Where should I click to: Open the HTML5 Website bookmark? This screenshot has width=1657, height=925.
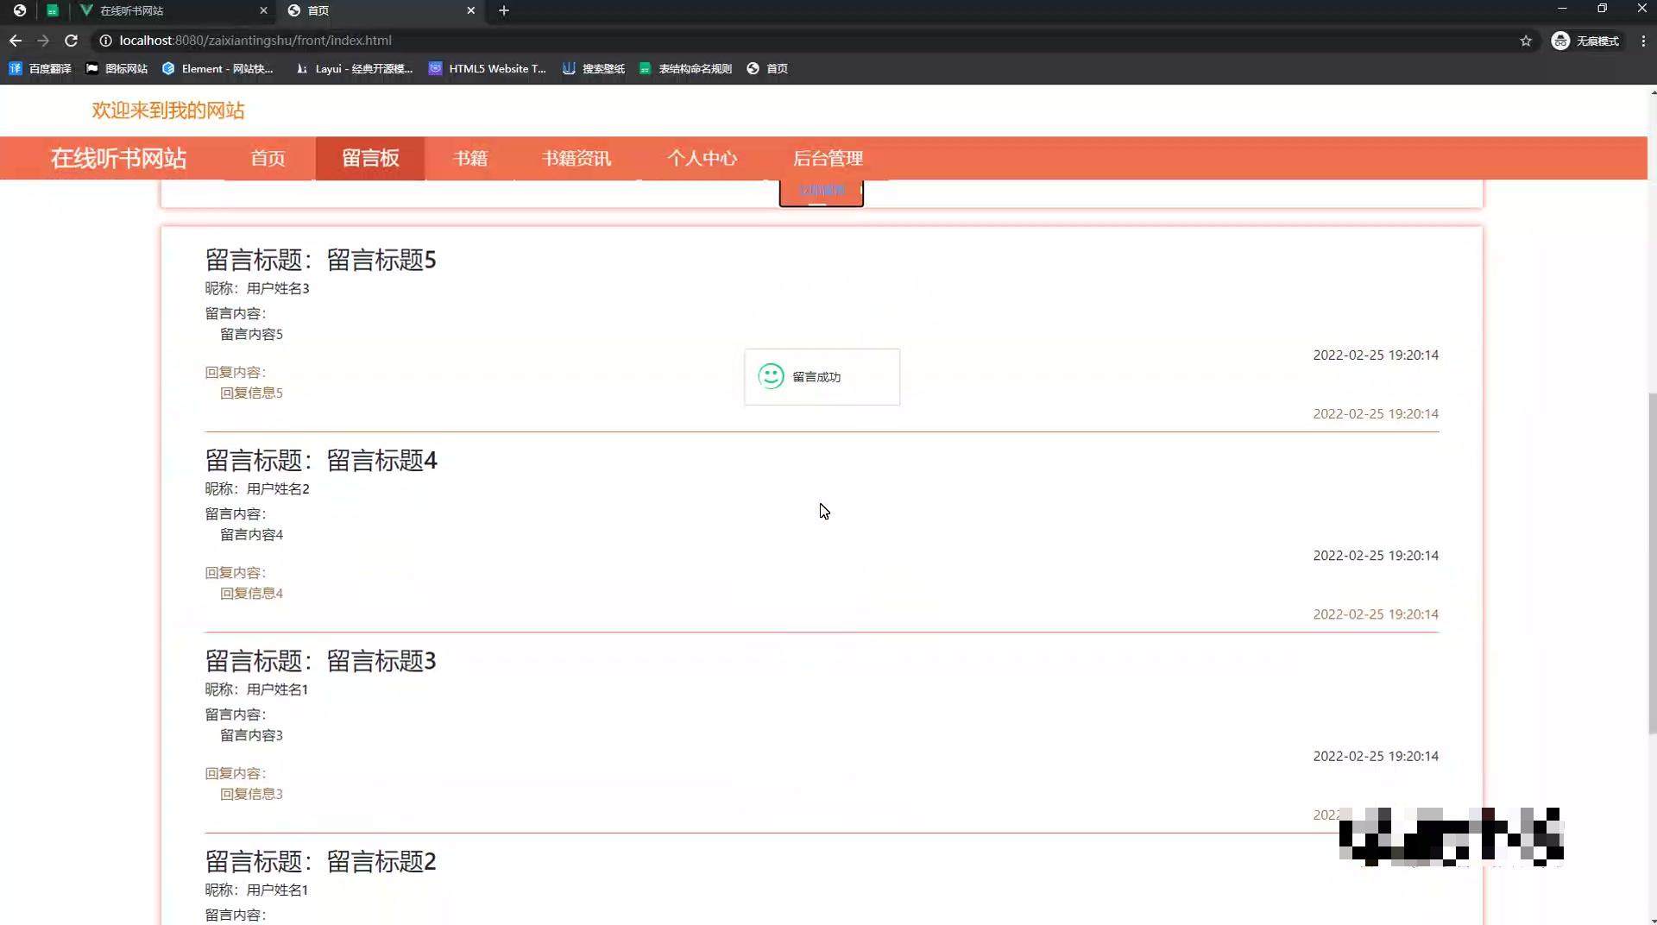[488, 68]
